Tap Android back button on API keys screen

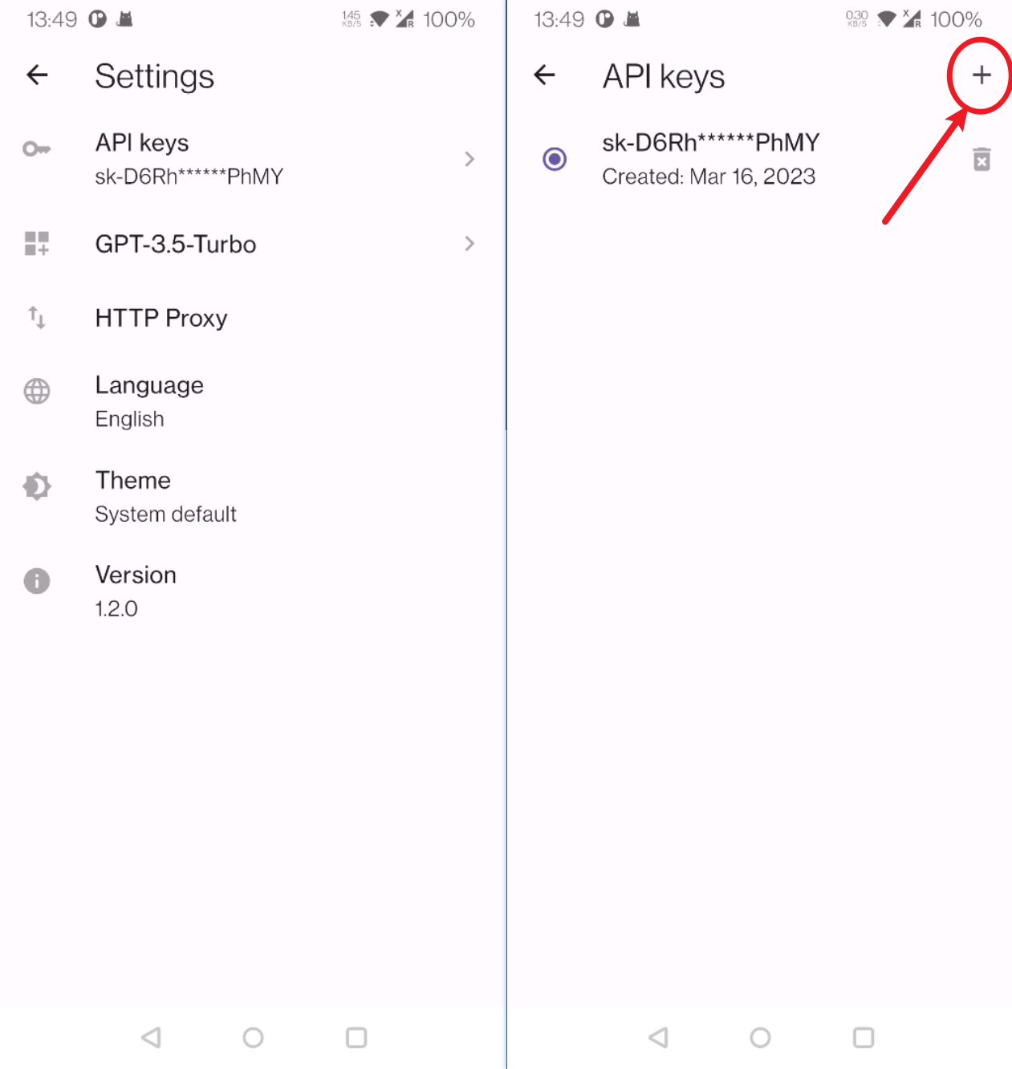coord(658,1038)
